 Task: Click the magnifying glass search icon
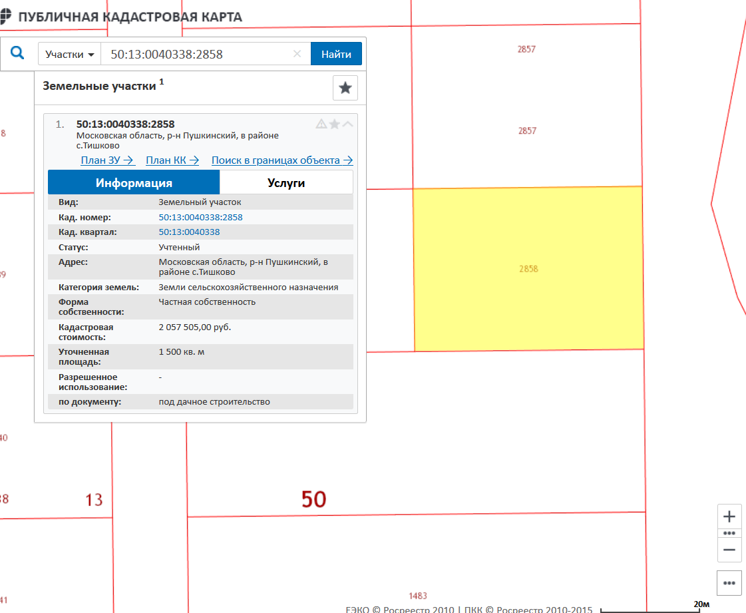[x=18, y=53]
